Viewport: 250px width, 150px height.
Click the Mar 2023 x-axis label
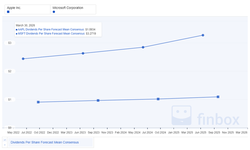(67, 132)
